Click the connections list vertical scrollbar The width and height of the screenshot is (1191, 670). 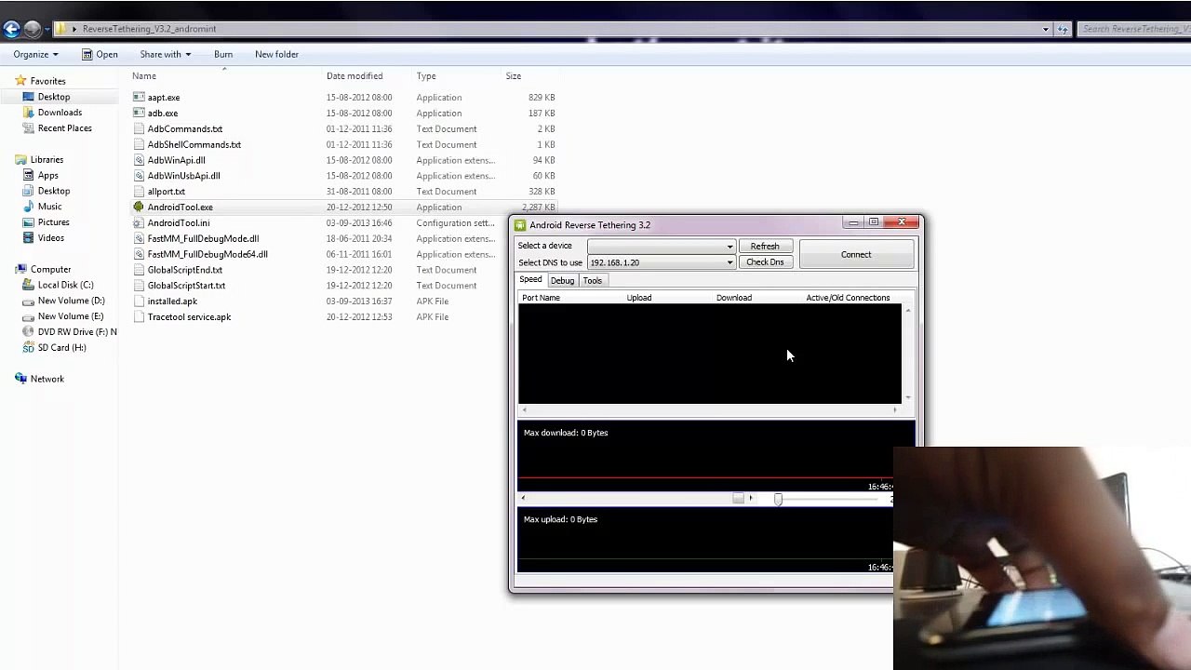click(908, 354)
